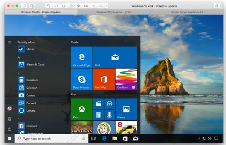Image resolution: width=226 pixels, height=145 pixels.
Task: Open the Minecraft game tile
Action: click(82, 127)
